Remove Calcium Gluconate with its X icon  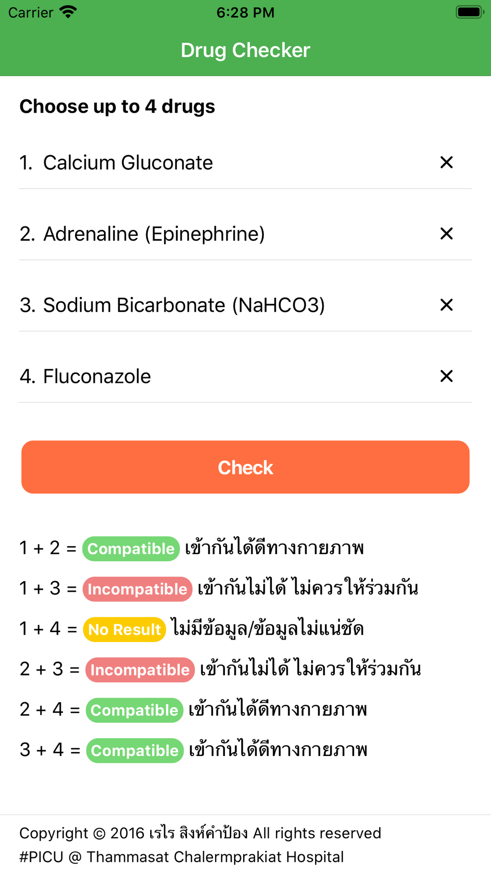[x=446, y=162]
